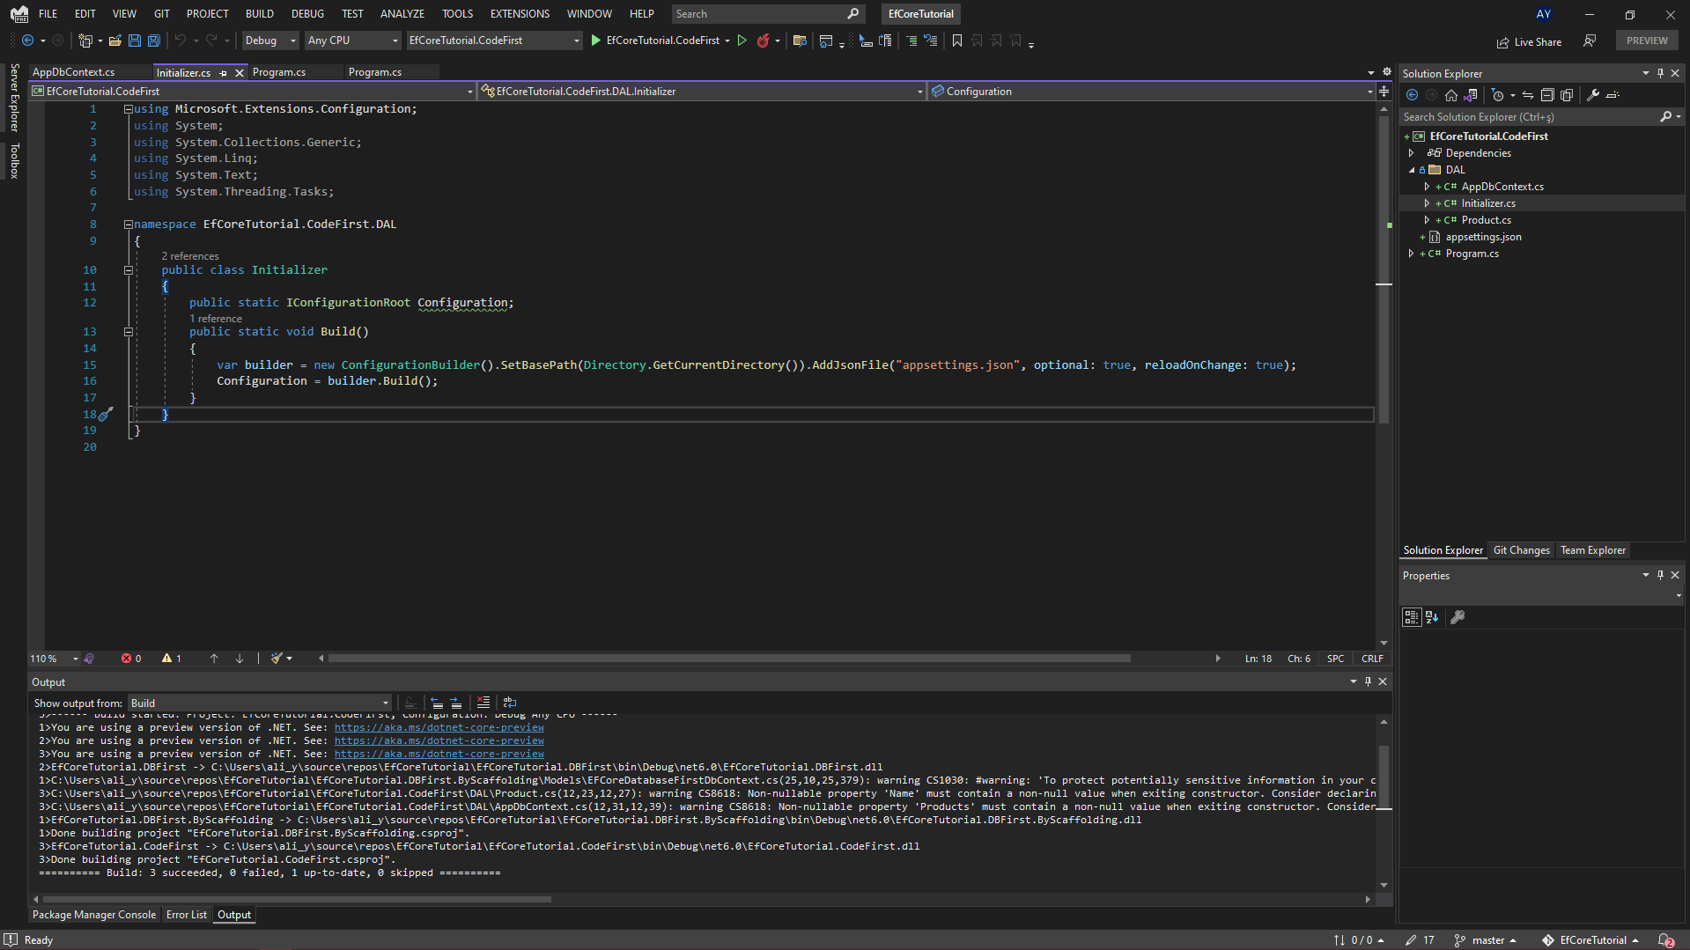
Task: Click the PREVIEW button
Action: point(1646,41)
